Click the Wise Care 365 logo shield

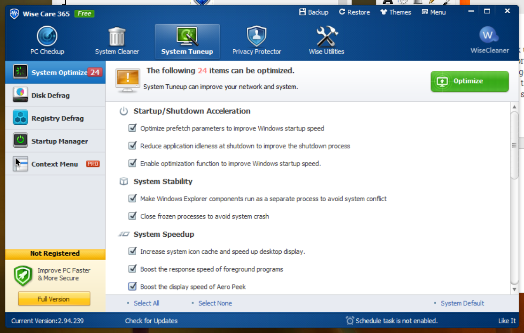14,14
